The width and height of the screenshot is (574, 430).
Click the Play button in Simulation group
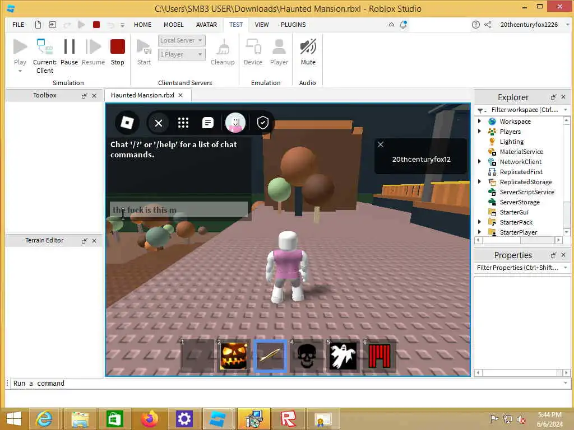tap(20, 52)
